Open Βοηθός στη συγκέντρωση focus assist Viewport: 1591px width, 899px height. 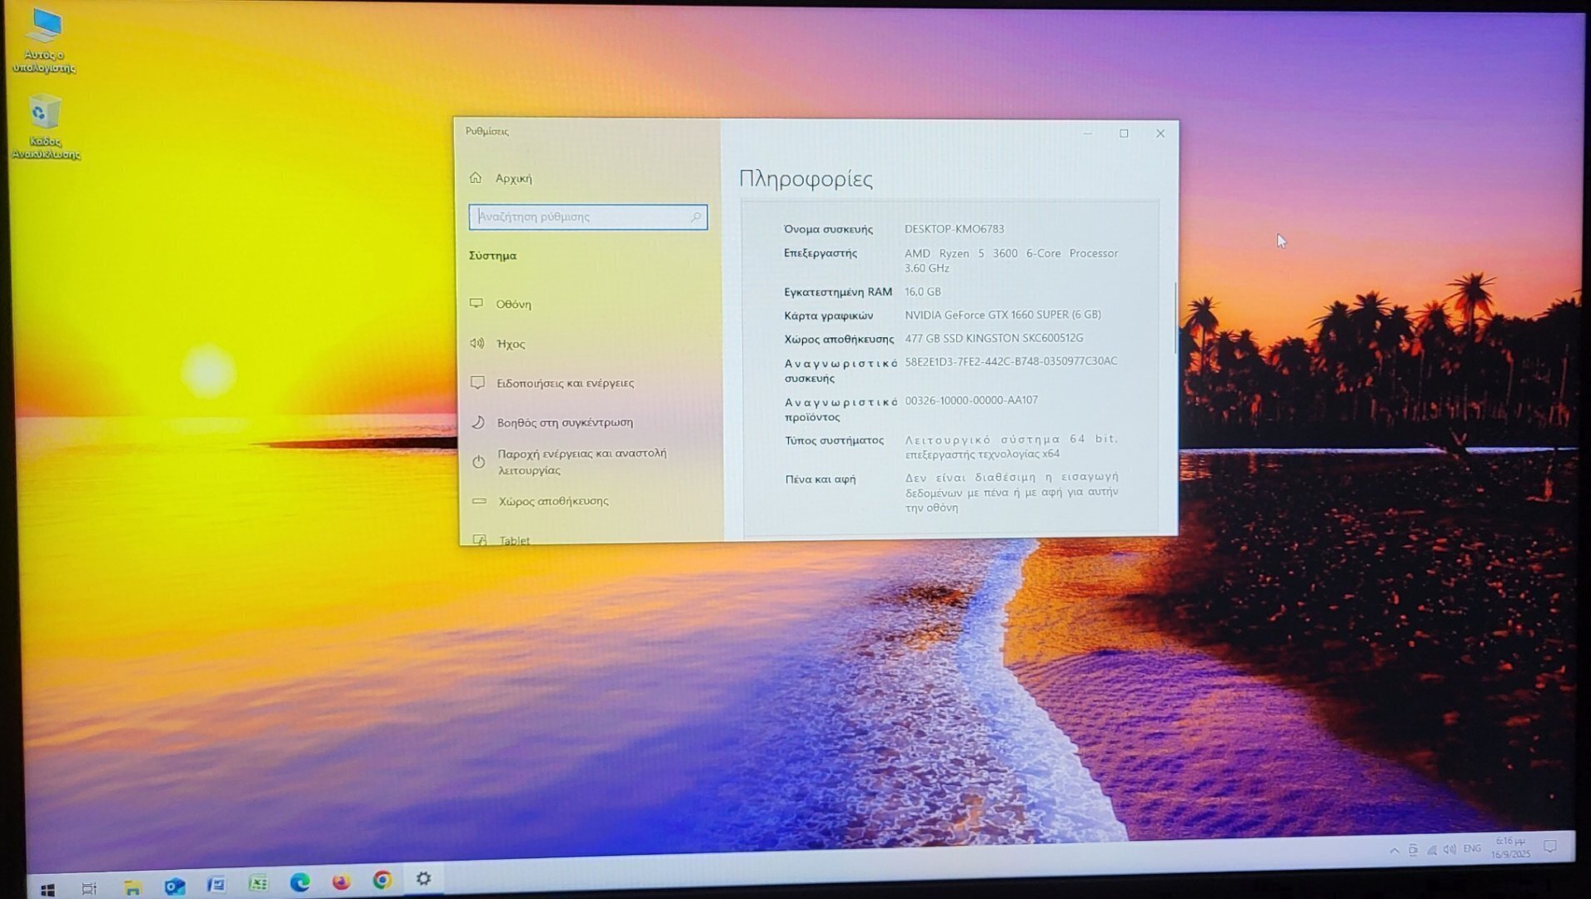click(x=564, y=423)
